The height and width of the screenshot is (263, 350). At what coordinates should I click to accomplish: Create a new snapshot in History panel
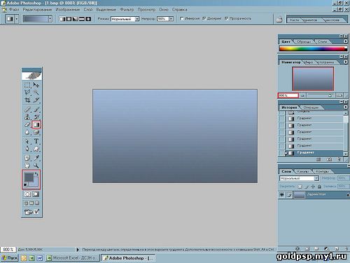click(329, 160)
